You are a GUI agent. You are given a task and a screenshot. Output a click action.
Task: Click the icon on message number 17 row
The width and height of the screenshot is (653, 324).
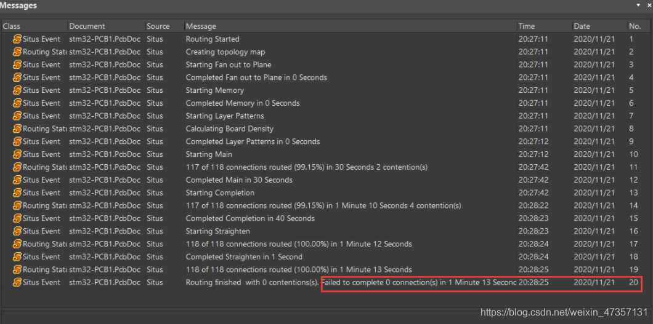tap(17, 244)
